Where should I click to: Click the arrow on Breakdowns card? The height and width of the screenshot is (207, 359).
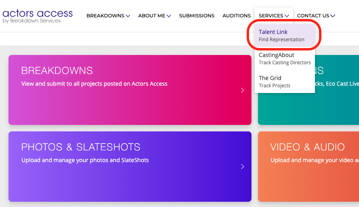pyautogui.click(x=243, y=90)
